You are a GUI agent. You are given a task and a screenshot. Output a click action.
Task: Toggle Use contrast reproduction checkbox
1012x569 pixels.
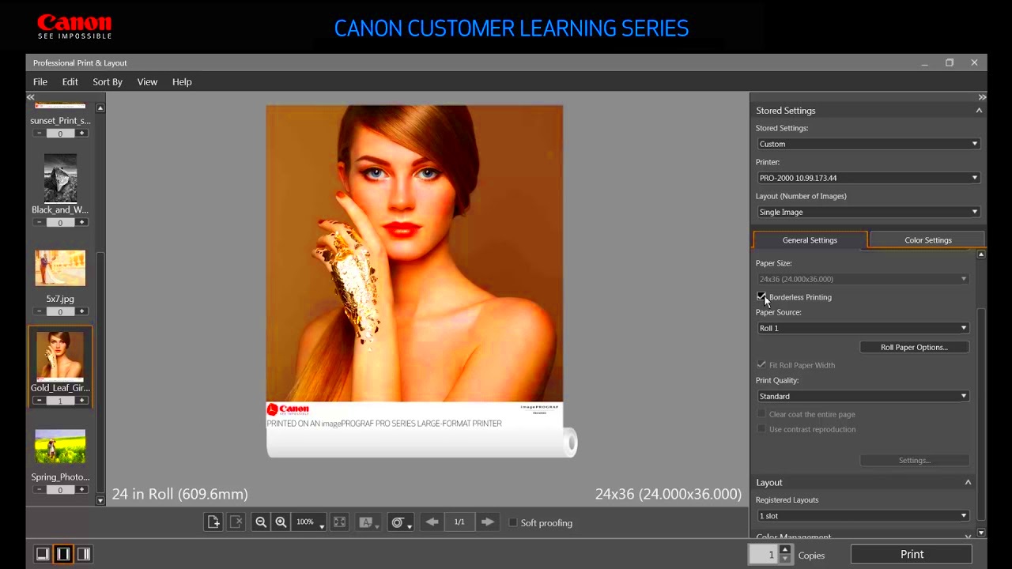tap(761, 429)
